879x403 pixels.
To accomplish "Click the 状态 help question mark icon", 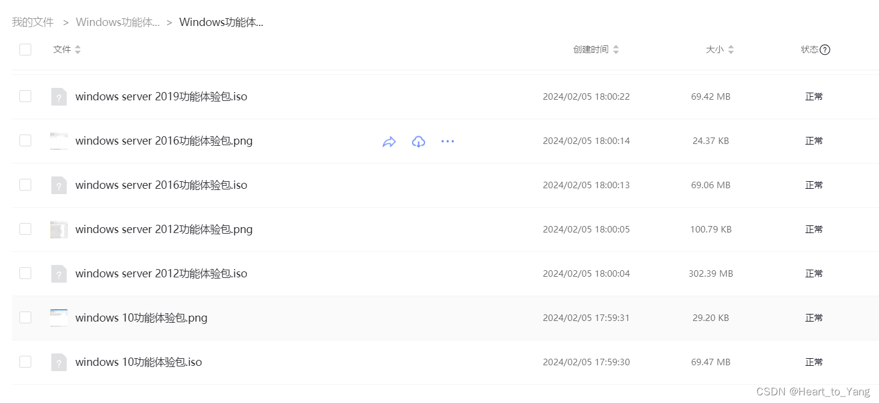I will coord(825,50).
